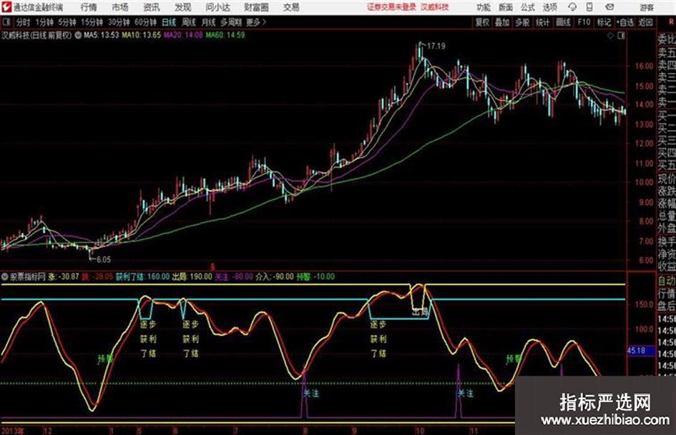The image size is (676, 435).
Task: Click the 返回 back button
Action: coord(645,22)
